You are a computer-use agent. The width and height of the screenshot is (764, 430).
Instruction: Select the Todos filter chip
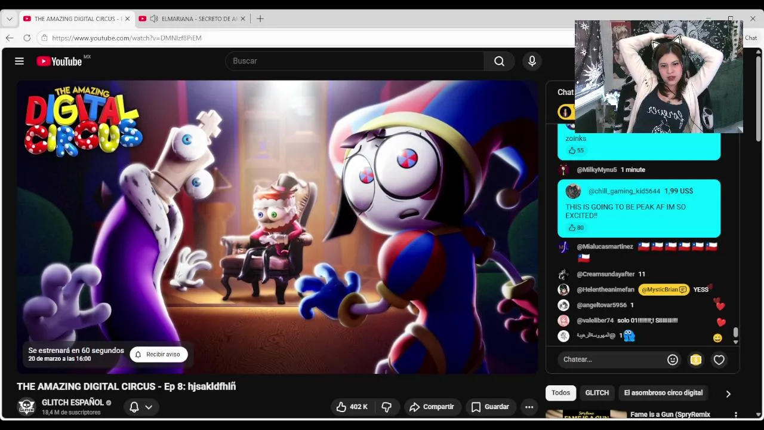pyautogui.click(x=560, y=392)
